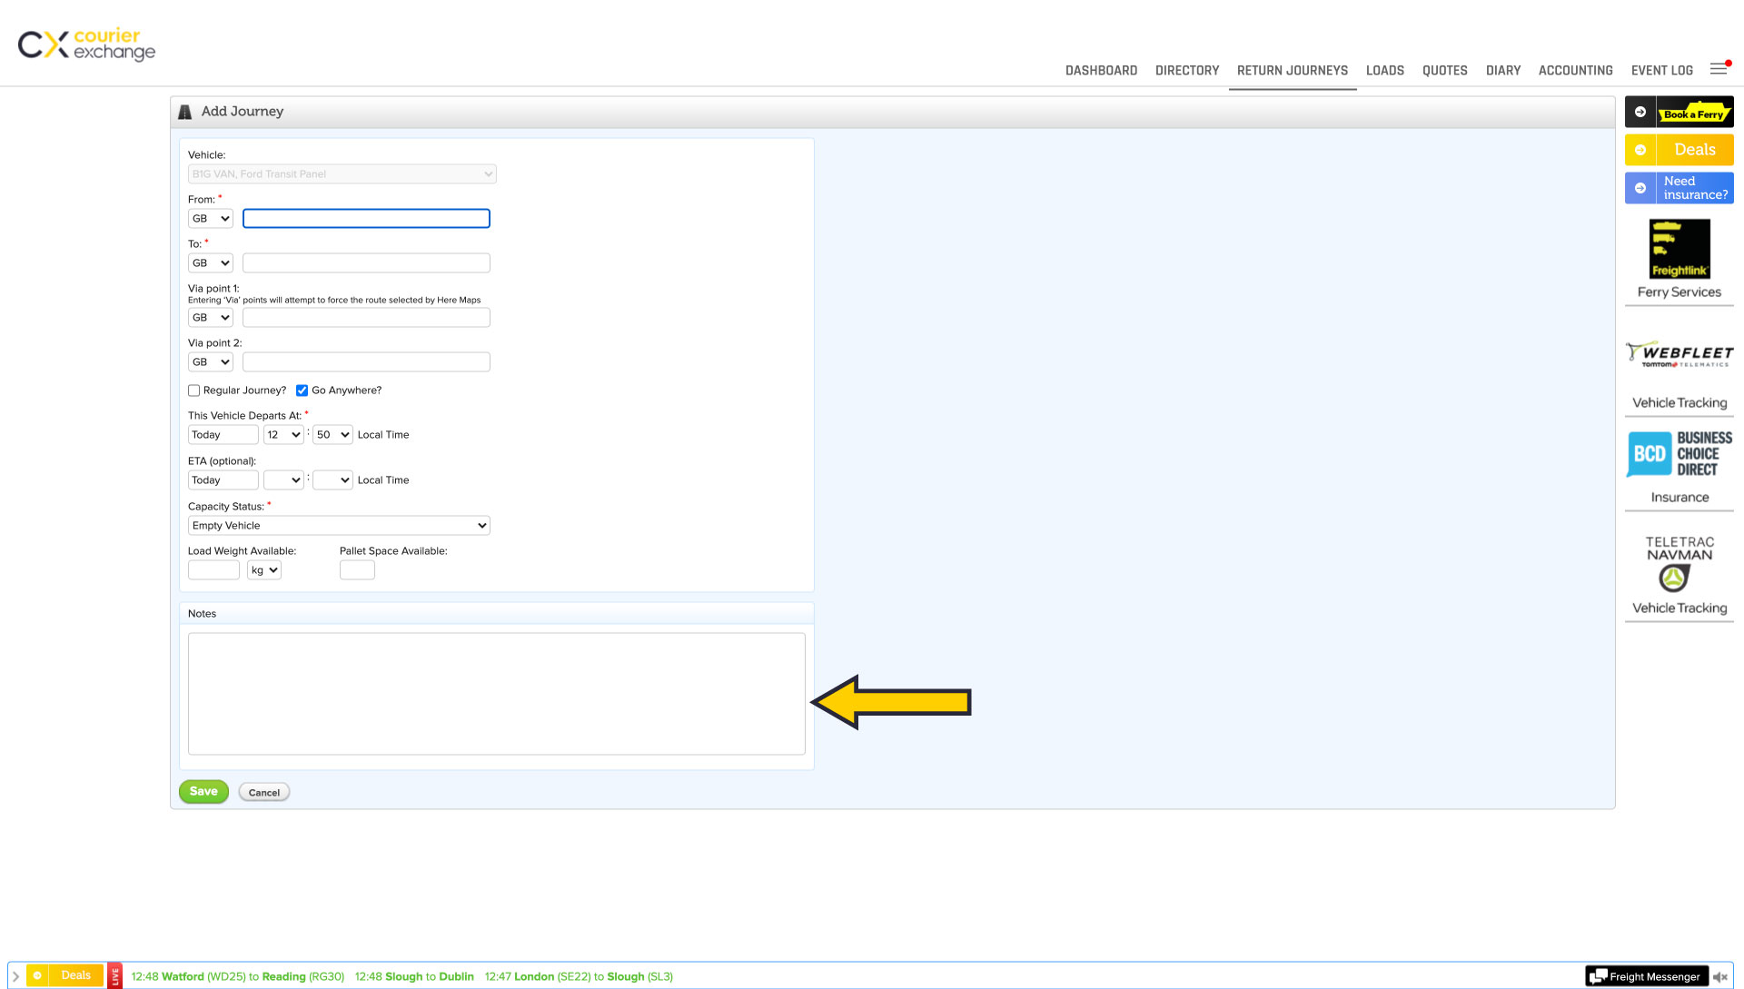Uncheck the Go Anywhere checkbox

[x=302, y=391]
